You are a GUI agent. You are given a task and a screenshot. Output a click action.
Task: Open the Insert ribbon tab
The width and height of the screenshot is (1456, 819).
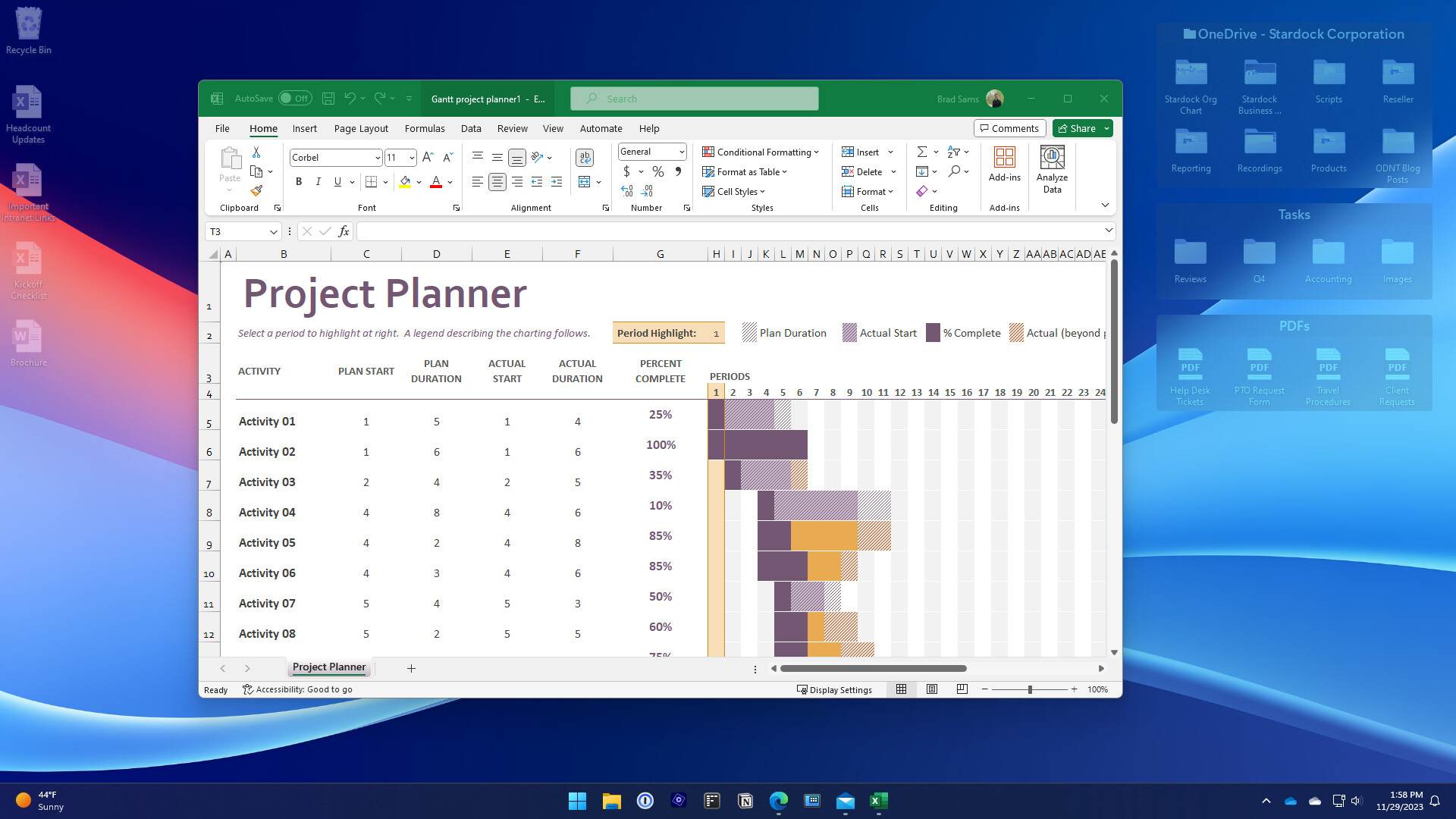coord(304,128)
